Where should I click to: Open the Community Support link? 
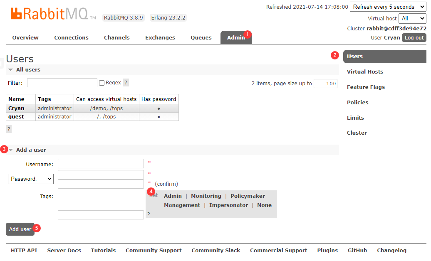click(x=154, y=251)
